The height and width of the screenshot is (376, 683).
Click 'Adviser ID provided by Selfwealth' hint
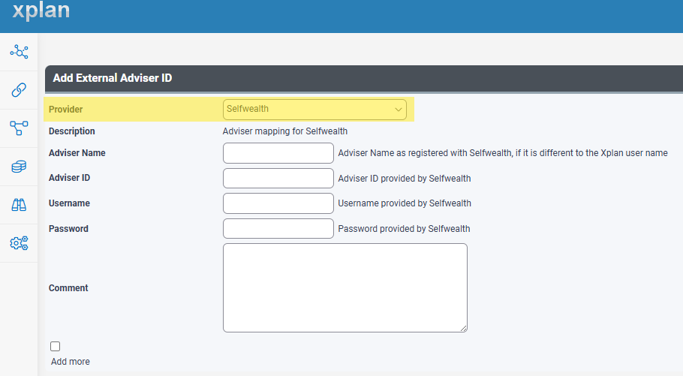tap(405, 178)
